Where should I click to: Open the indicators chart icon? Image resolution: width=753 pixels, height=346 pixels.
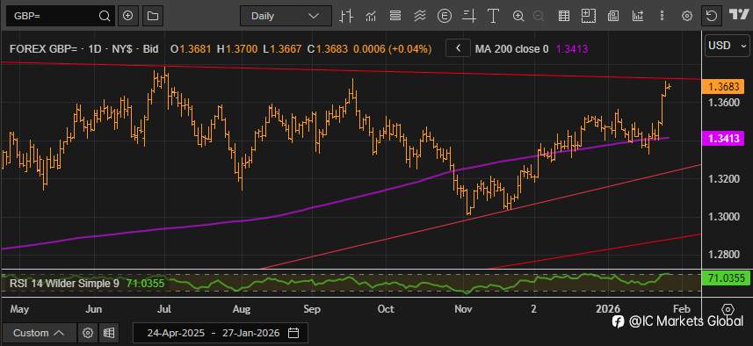(x=371, y=16)
